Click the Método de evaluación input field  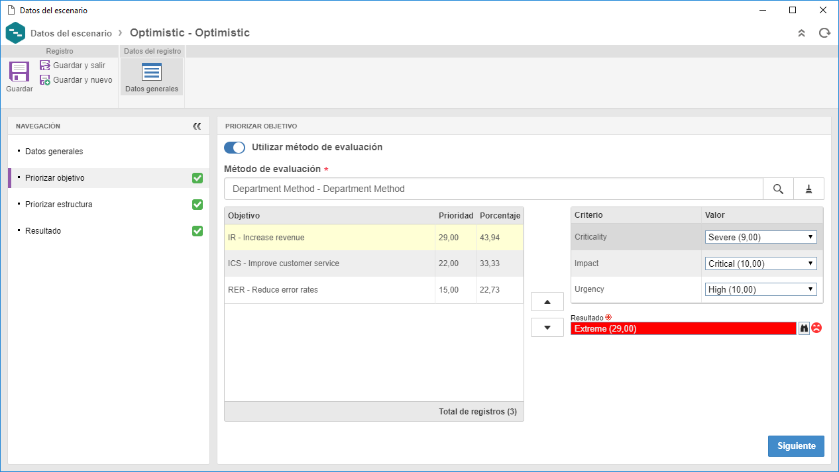click(494, 189)
